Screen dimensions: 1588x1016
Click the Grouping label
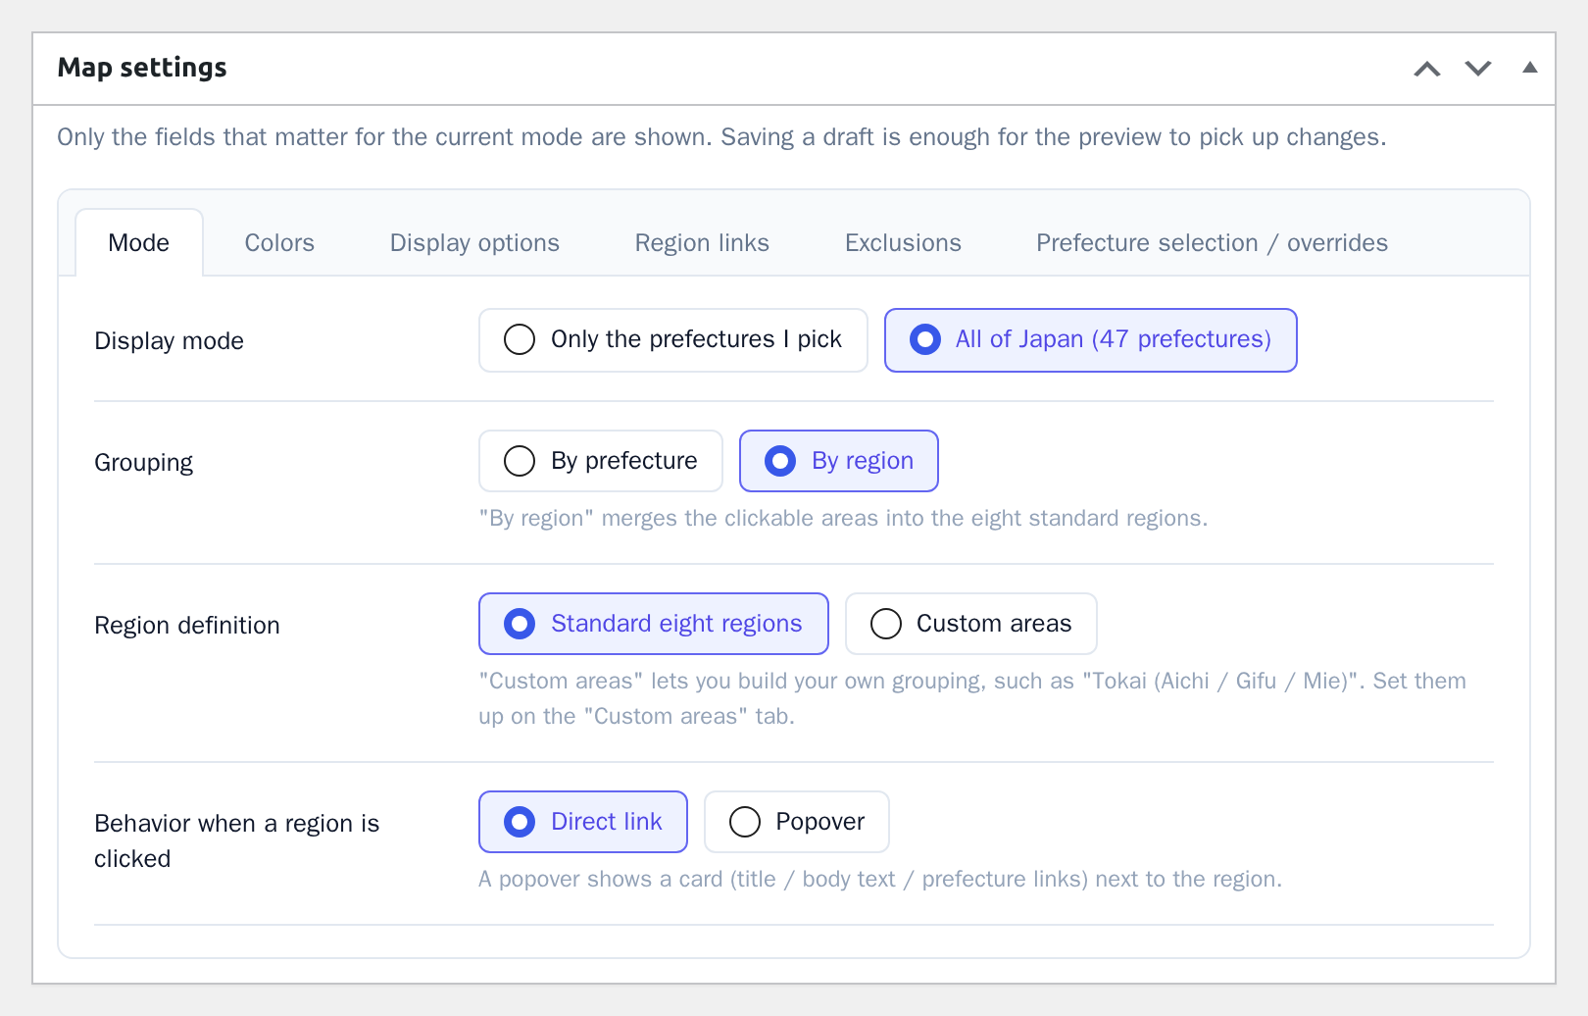tap(143, 463)
